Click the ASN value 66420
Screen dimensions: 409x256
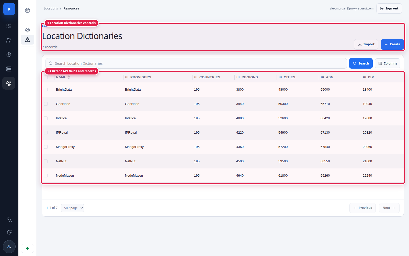(325, 118)
